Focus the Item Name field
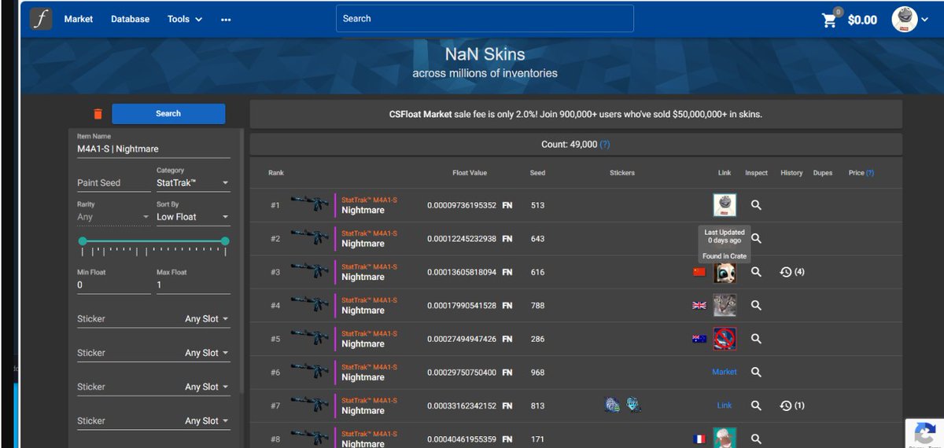This screenshot has height=448, width=944. click(x=153, y=149)
